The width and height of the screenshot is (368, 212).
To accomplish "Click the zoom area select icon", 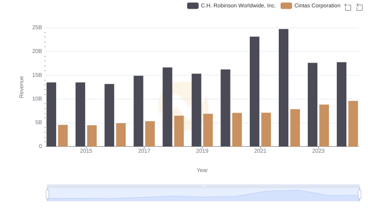I will point(348,7).
